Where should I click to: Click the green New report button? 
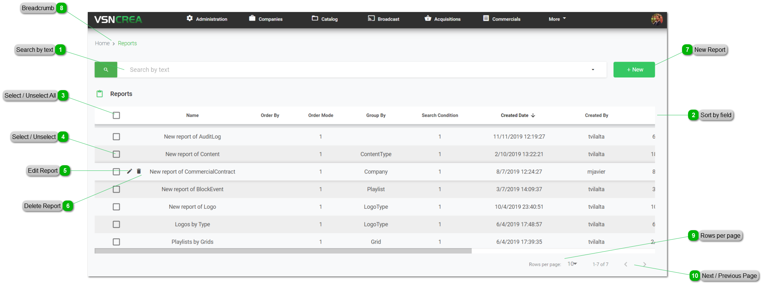pos(634,70)
